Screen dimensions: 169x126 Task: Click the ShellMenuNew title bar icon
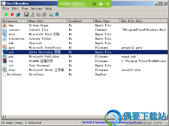[x=3, y=3]
